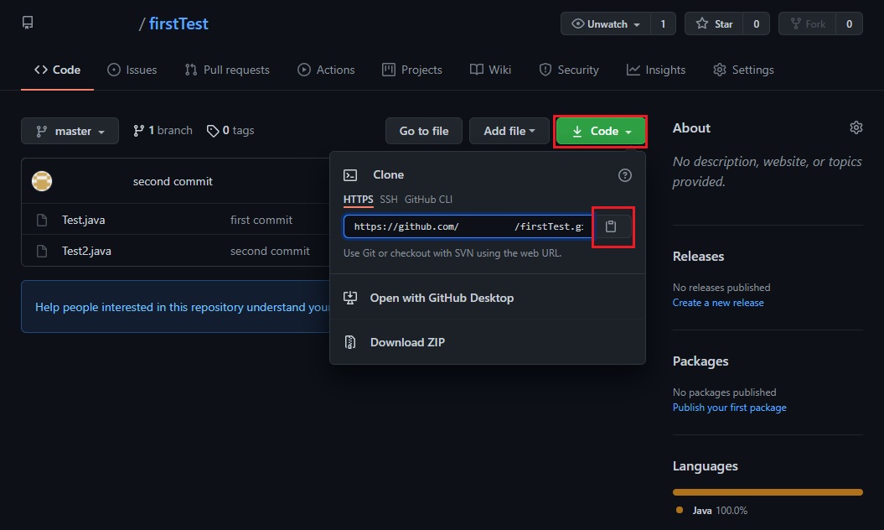Click the repository icon beside firstTest
Screen dimensions: 884x530
(28, 23)
